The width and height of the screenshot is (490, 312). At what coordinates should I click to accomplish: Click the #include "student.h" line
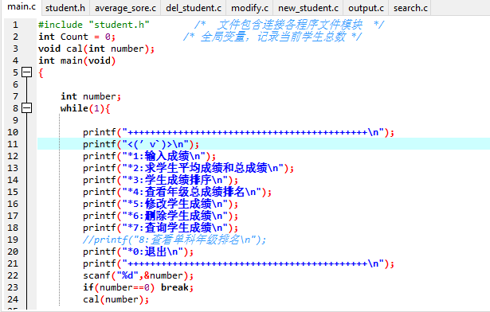94,25
